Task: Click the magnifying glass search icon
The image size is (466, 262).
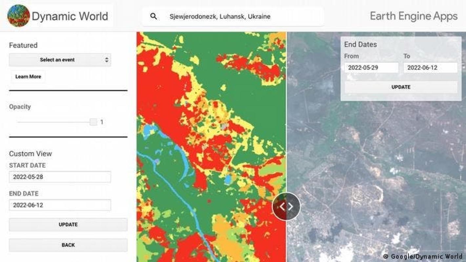Action: (153, 16)
